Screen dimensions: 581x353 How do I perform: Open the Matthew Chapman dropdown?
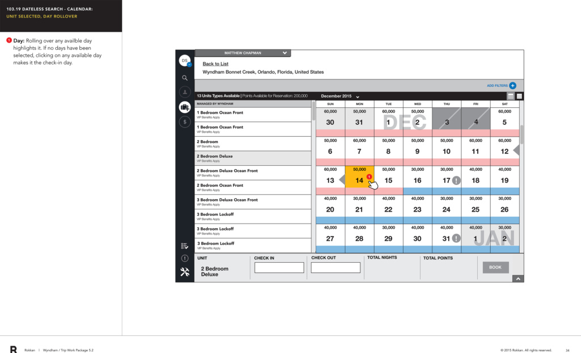click(x=243, y=53)
